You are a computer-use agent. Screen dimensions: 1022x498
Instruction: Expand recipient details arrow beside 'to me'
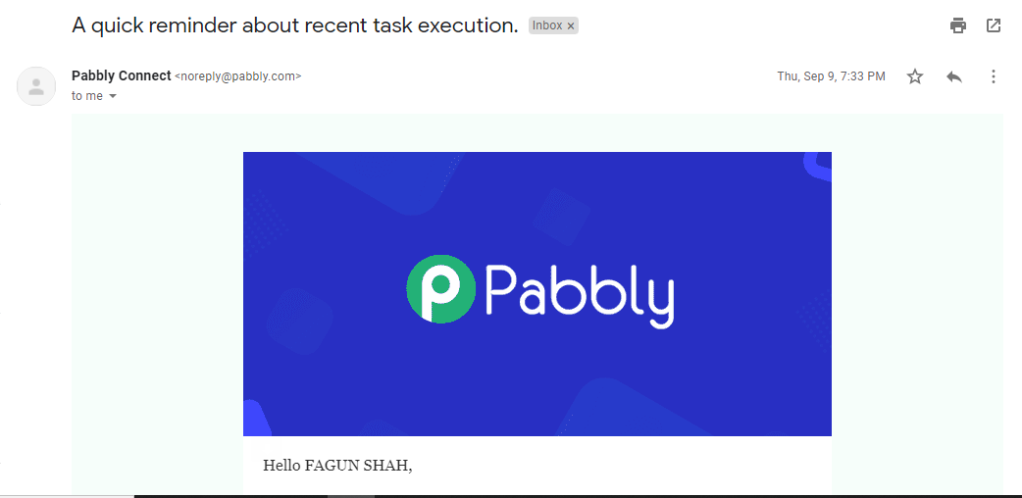[x=112, y=96]
